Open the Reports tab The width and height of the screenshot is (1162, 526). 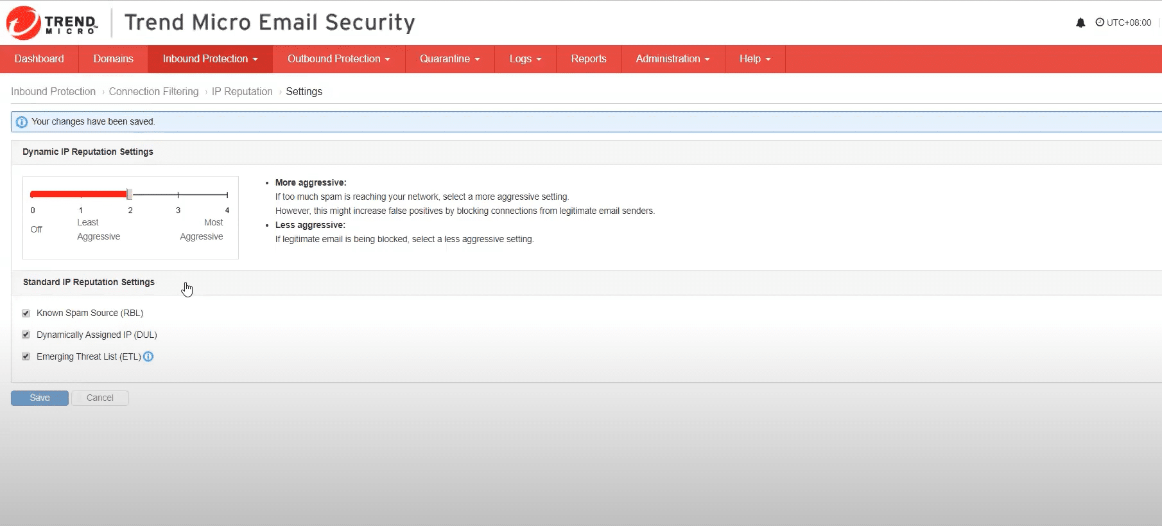(x=589, y=59)
